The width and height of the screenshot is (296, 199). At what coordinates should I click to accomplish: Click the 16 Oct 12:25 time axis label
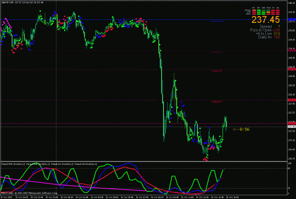pos(202,197)
